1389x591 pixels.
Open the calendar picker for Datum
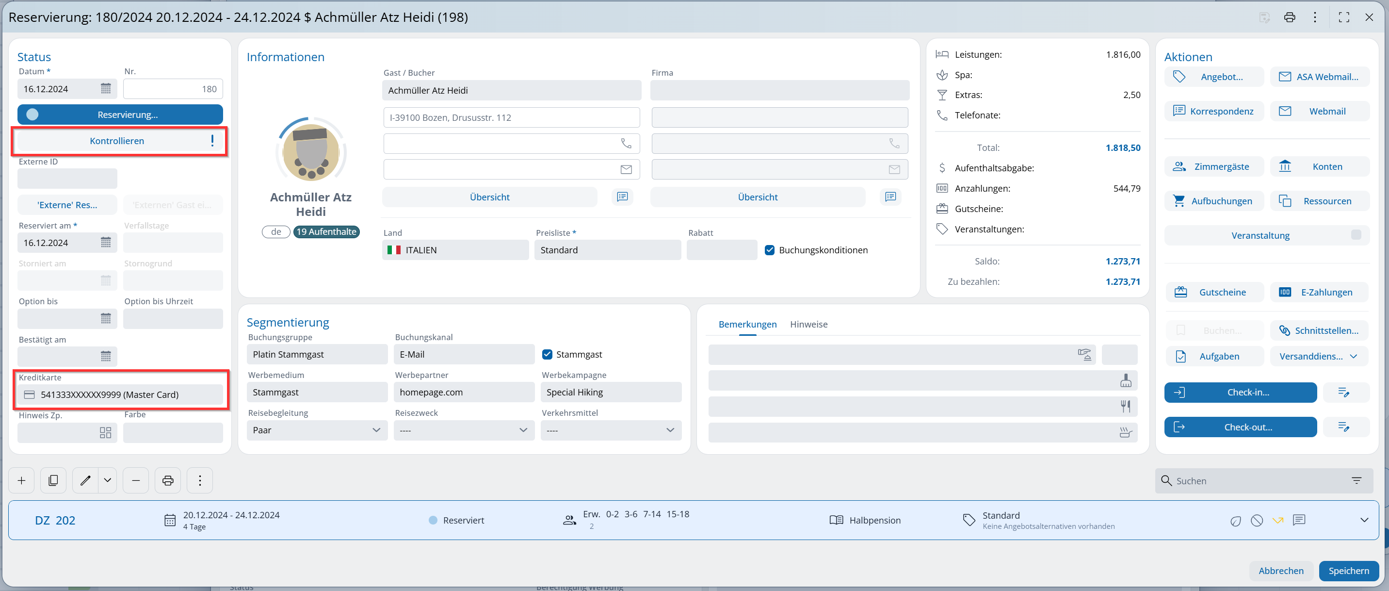tap(106, 88)
